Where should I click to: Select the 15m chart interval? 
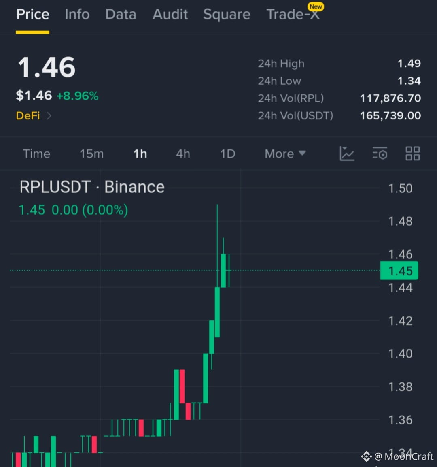(91, 154)
